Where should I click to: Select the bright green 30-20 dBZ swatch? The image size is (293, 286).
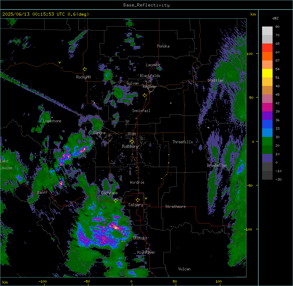point(267,141)
